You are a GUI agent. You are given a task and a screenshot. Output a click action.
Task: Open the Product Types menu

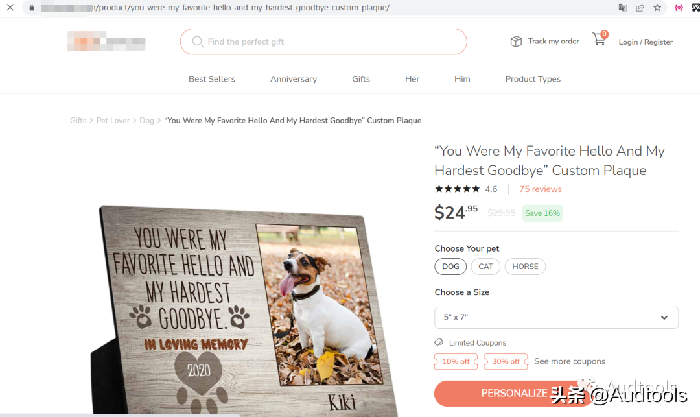click(x=533, y=79)
